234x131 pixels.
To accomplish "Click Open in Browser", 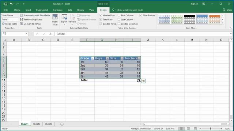I will click(x=87, y=19).
